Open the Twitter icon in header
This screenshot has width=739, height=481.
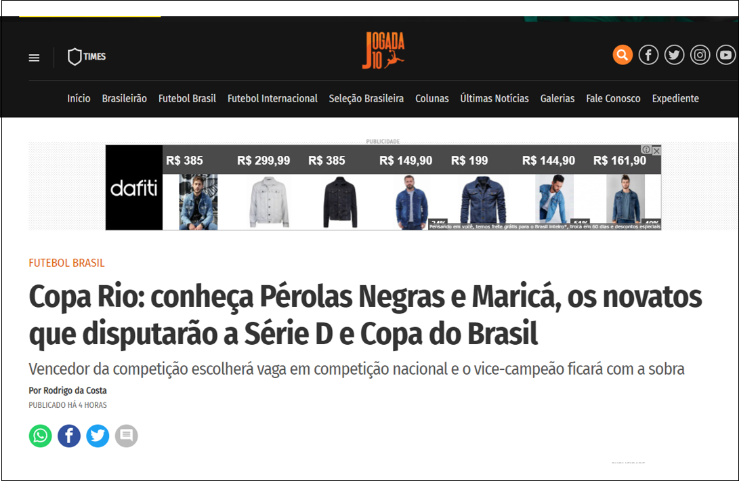pos(674,55)
